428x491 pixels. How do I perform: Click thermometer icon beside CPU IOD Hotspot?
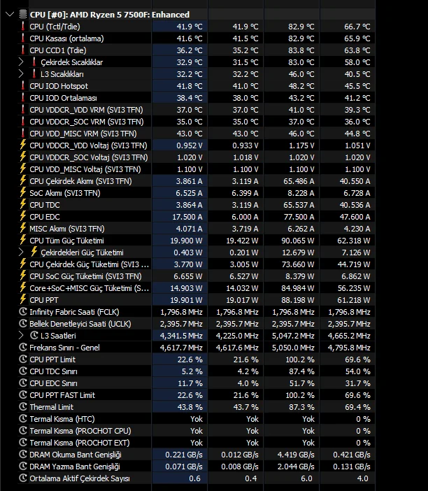click(x=23, y=86)
